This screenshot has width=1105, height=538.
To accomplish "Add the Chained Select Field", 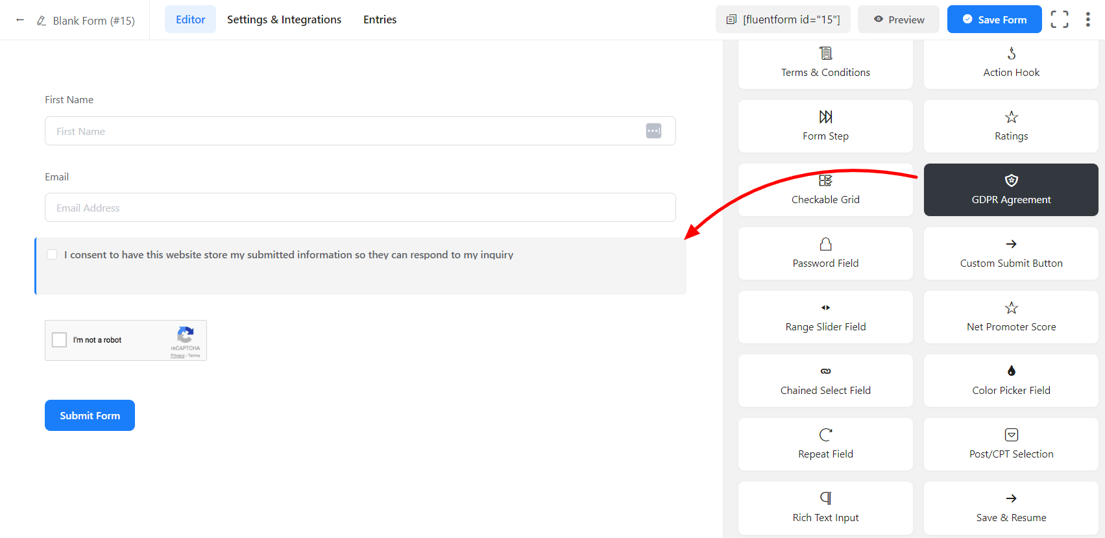I will tap(825, 381).
